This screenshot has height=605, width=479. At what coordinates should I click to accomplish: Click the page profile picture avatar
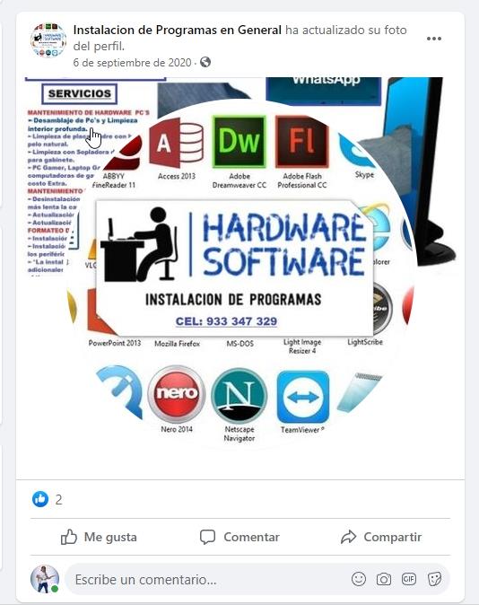(x=48, y=39)
